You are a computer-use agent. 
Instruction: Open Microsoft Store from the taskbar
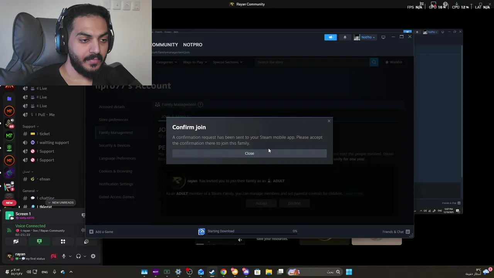click(x=257, y=272)
